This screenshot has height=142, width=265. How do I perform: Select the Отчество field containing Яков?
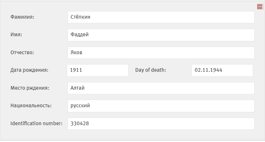click(161, 53)
